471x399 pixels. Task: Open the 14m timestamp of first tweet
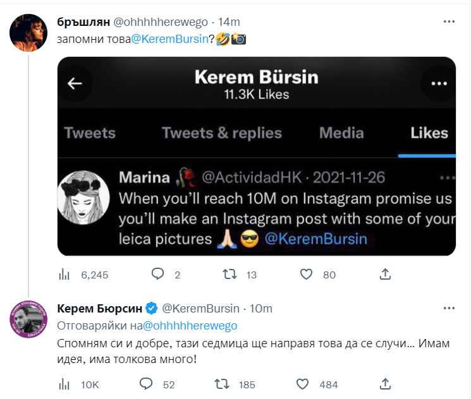[x=229, y=21]
